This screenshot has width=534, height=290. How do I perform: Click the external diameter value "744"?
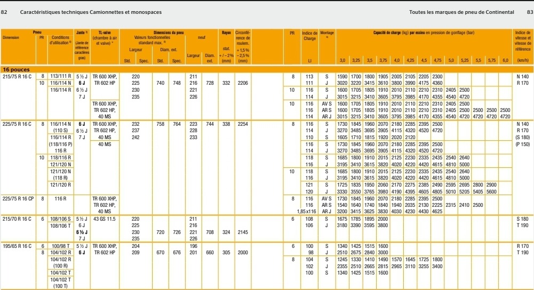coord(210,124)
